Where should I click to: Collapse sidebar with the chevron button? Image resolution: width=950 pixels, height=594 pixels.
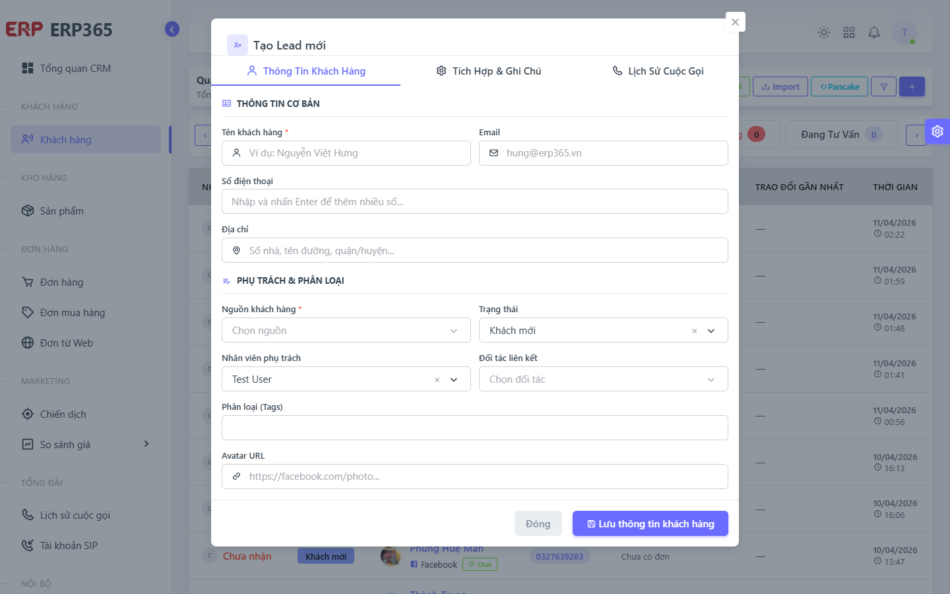[172, 29]
